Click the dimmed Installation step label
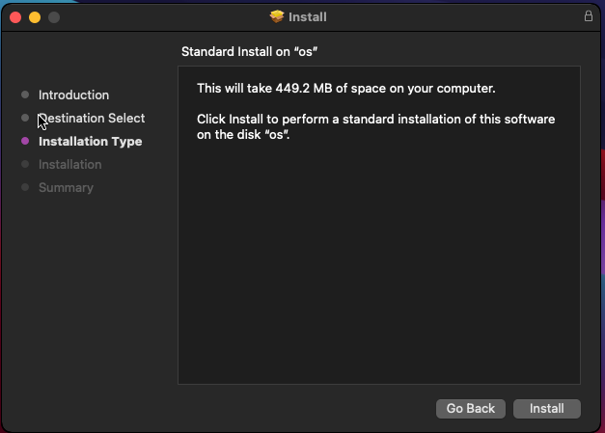The height and width of the screenshot is (433, 605). click(x=70, y=164)
